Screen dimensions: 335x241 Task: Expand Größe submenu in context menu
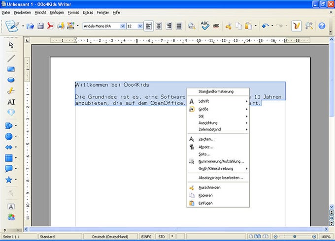[218, 109]
